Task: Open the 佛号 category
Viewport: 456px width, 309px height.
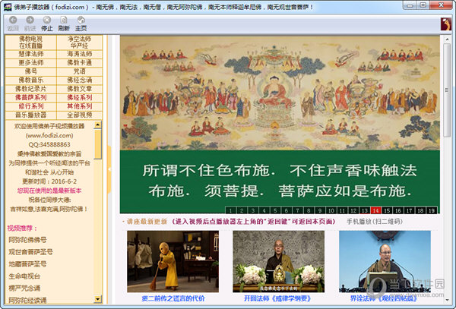Action: pyautogui.click(x=31, y=71)
